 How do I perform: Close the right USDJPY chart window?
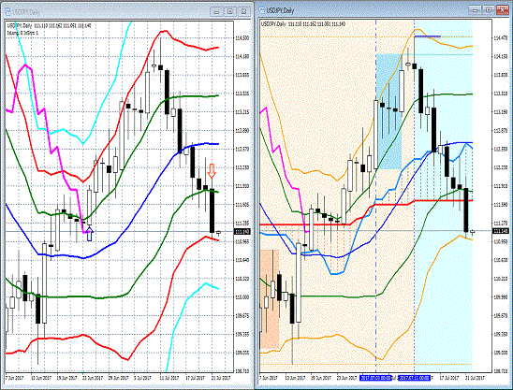(503, 10)
